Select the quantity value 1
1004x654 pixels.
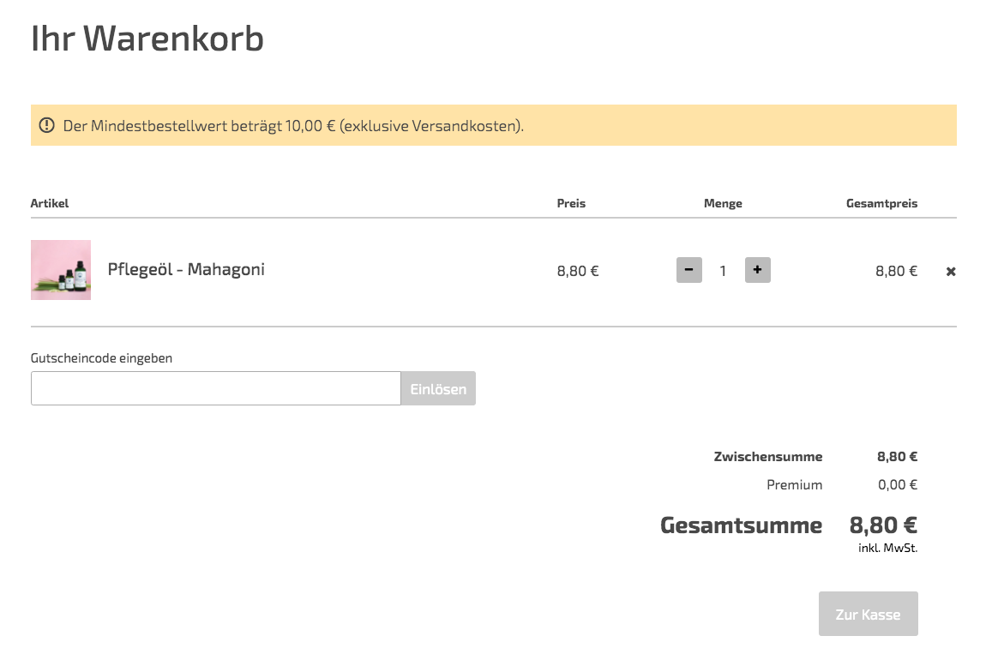[723, 271]
